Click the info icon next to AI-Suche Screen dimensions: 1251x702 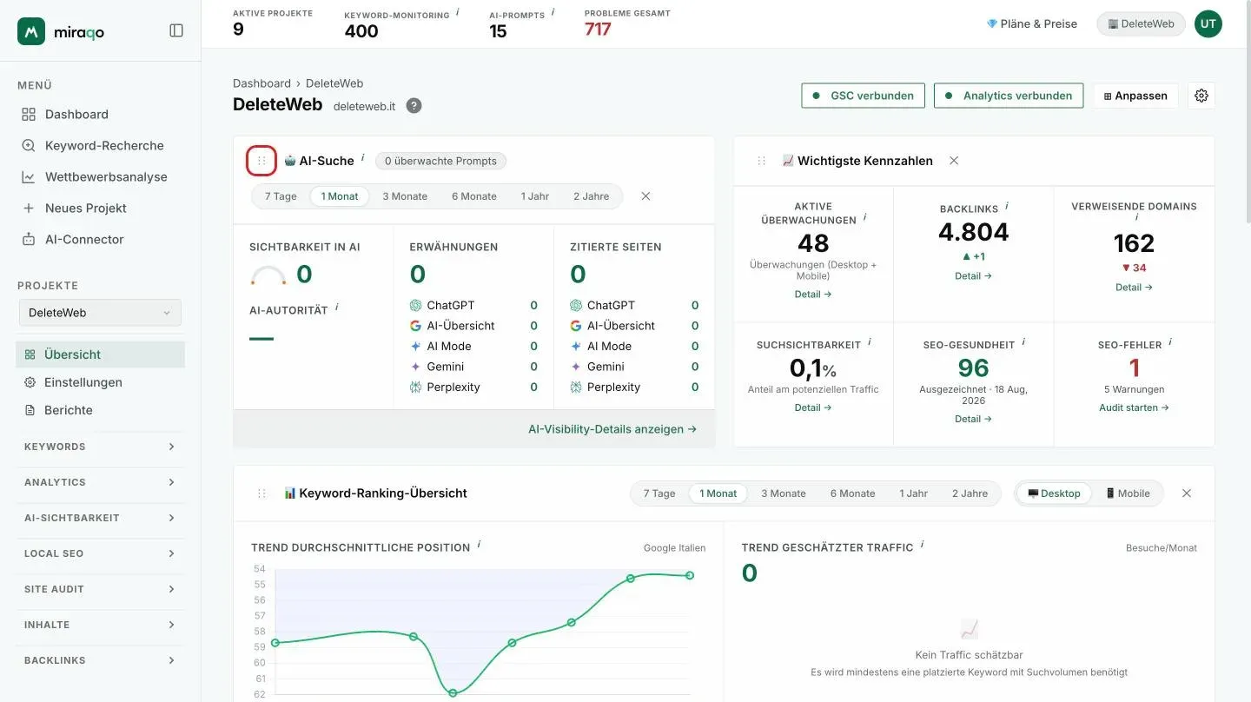363,156
